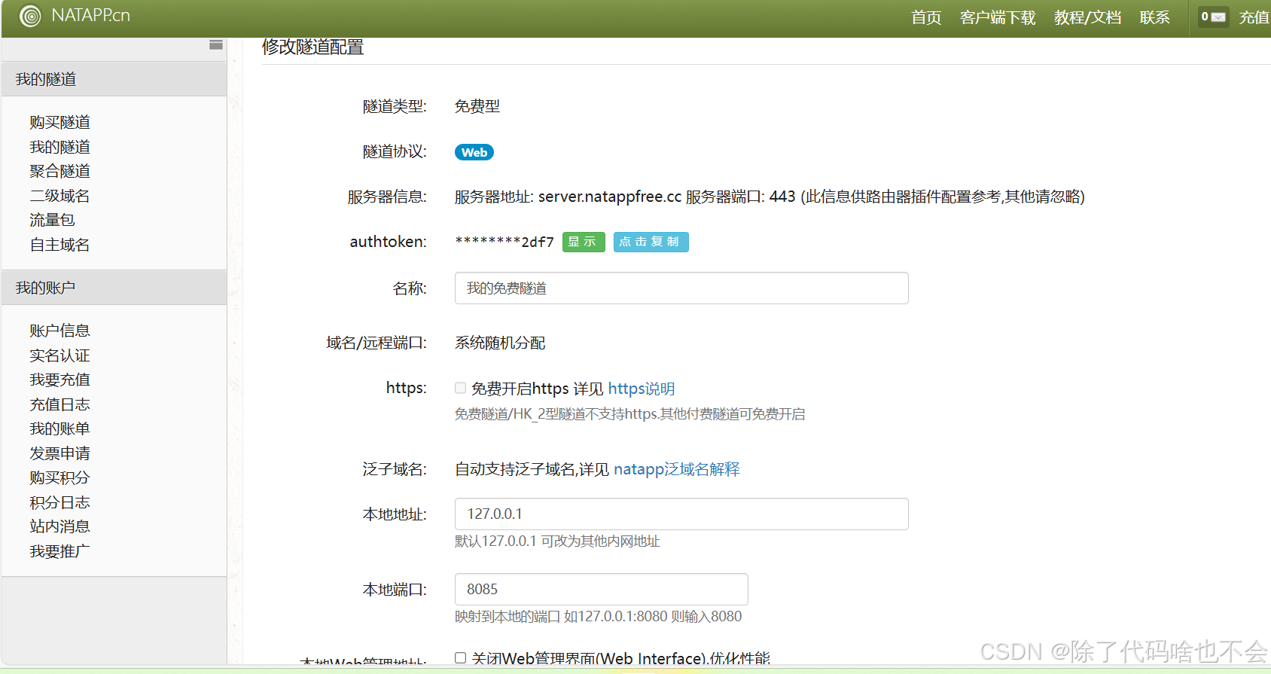This screenshot has width=1271, height=674.
Task: Open 我的账单 in the sidebar
Action: point(60,428)
